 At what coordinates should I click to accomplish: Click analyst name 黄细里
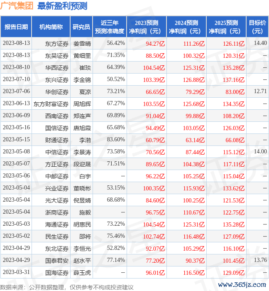click(82, 56)
